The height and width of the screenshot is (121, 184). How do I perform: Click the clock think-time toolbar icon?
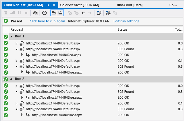[44, 13]
